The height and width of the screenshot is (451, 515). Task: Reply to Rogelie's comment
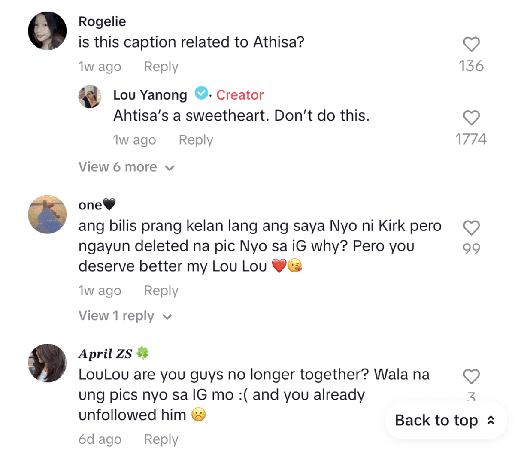click(x=161, y=66)
